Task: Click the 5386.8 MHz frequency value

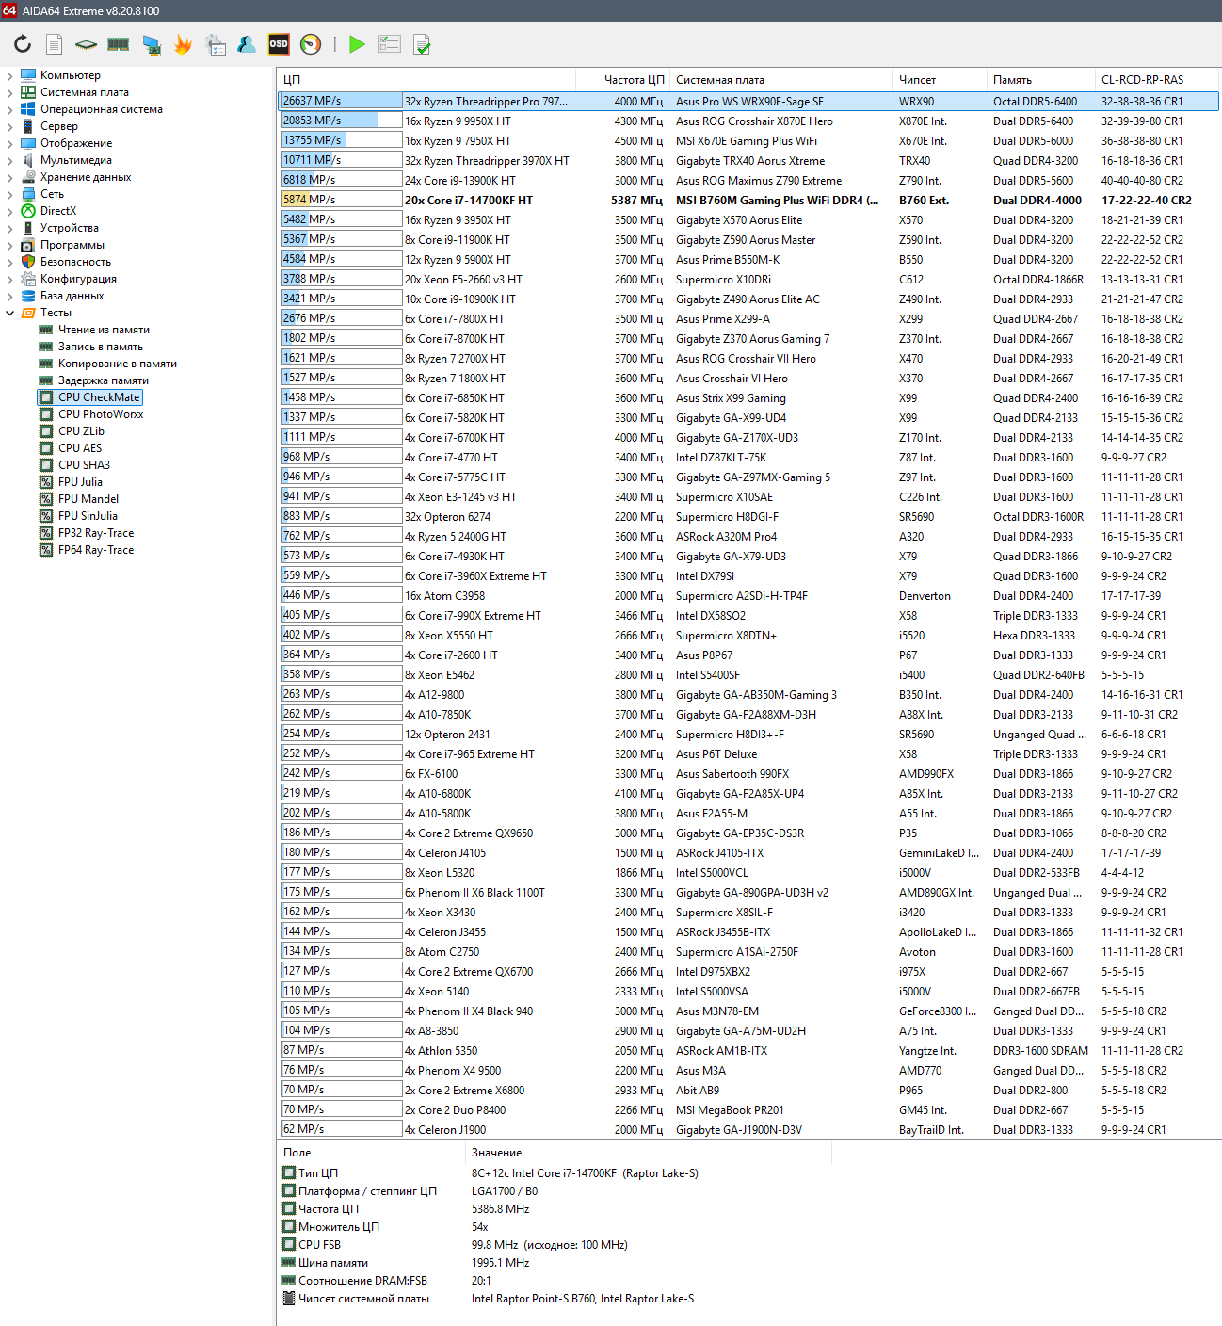Action: pyautogui.click(x=500, y=1209)
